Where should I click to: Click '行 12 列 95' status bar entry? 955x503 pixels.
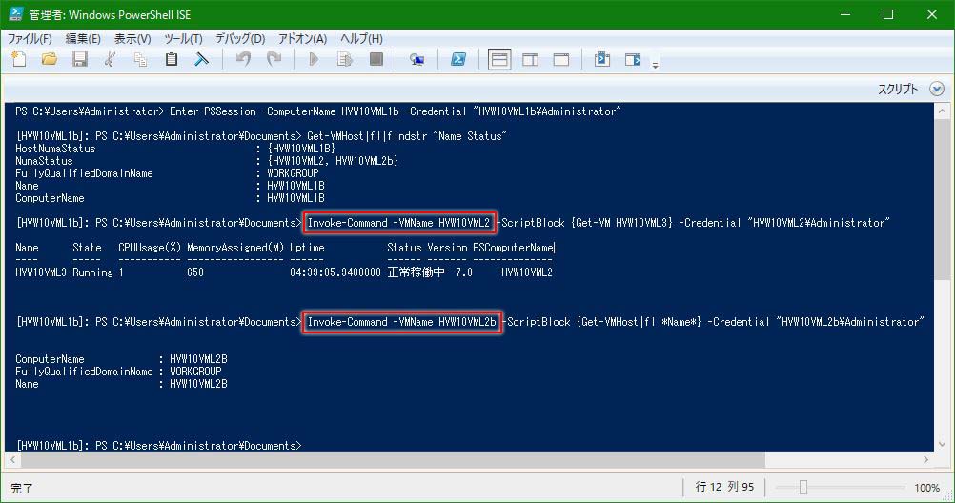(x=724, y=487)
